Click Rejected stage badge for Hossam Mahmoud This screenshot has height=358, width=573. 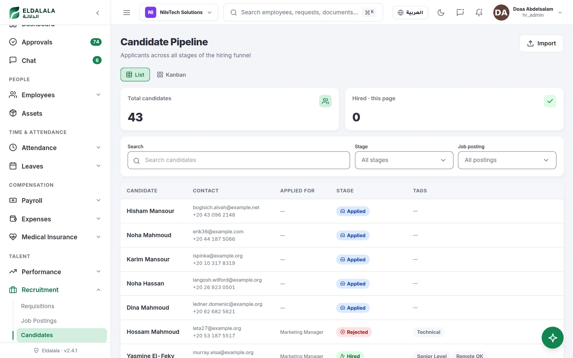354,332
